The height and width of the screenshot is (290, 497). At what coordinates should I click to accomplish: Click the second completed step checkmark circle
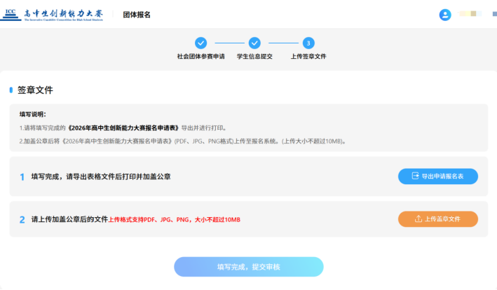(254, 43)
